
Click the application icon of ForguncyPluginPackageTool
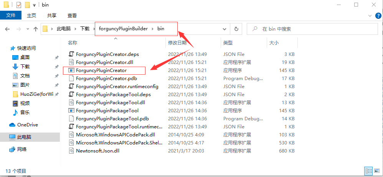71,110
